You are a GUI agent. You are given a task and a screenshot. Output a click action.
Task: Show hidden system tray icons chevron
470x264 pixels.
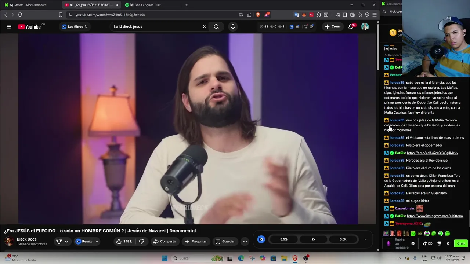click(399, 258)
